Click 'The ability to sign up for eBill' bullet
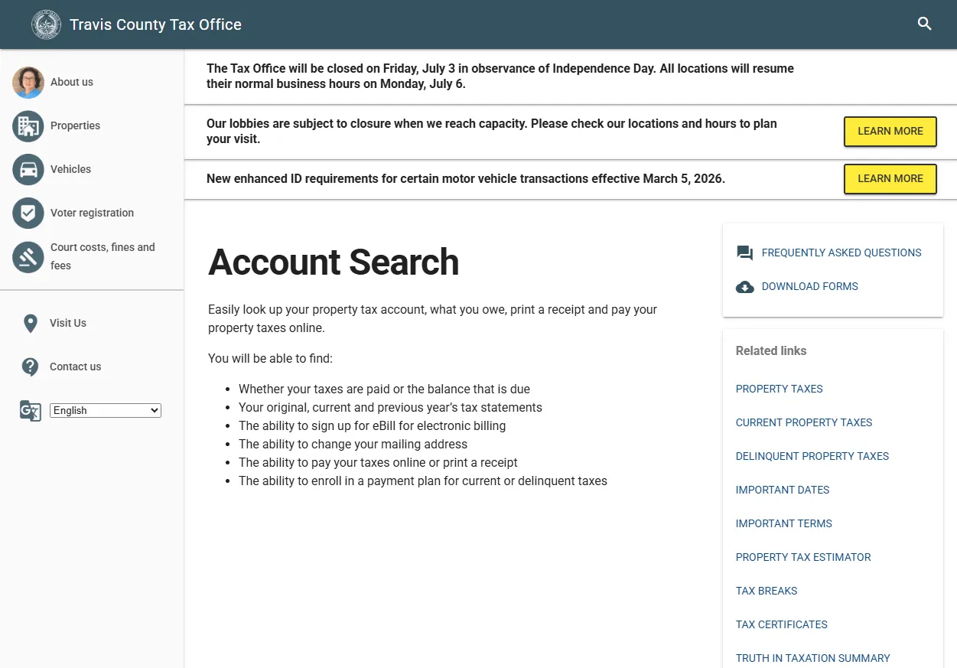Viewport: 957px width, 668px height. pos(372,425)
